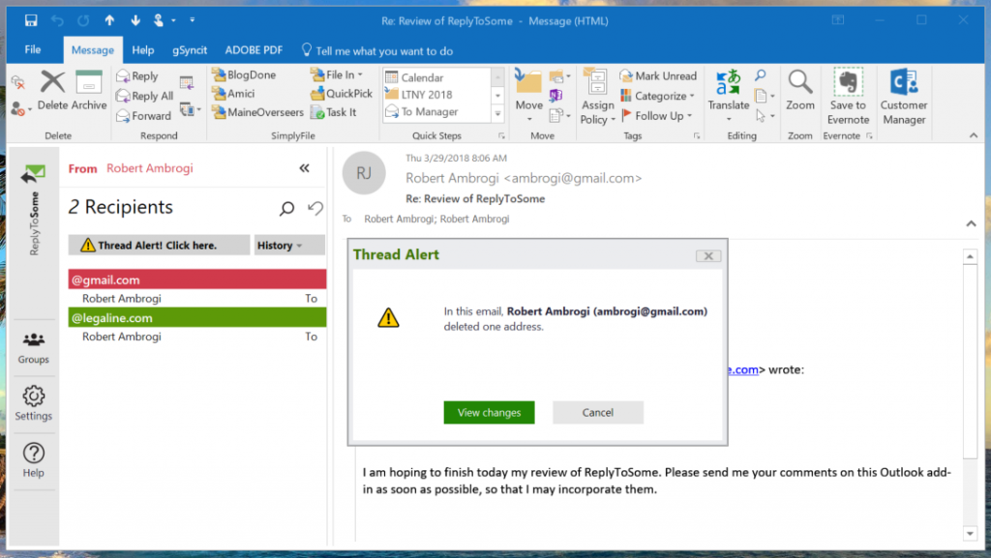Collapse message header with chevron

pyautogui.click(x=971, y=223)
